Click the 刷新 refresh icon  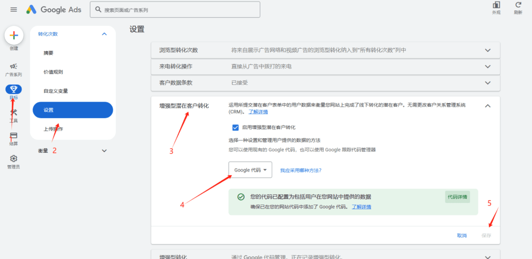[518, 5]
